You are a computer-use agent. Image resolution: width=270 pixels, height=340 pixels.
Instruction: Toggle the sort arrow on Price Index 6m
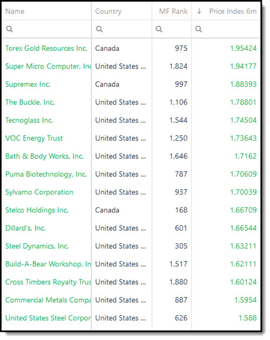[x=199, y=11]
